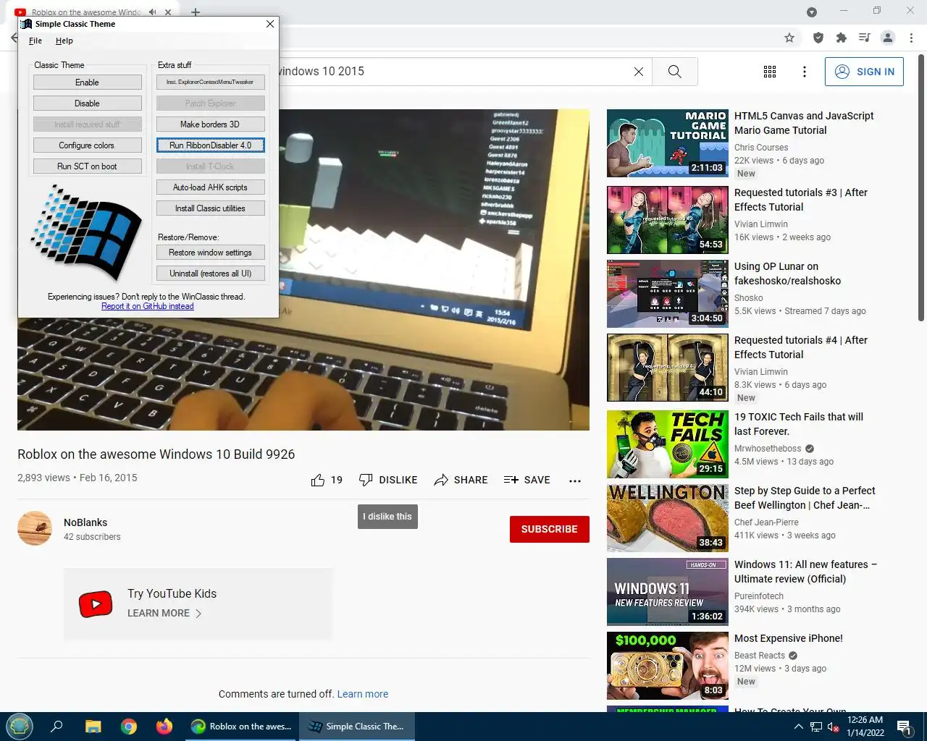Image resolution: width=927 pixels, height=741 pixels.
Task: Open 19 TOXIC Tech Fails thumbnail
Action: 668,444
